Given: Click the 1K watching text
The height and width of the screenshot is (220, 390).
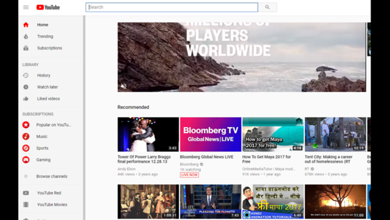Looking at the screenshot, I should (190, 170).
